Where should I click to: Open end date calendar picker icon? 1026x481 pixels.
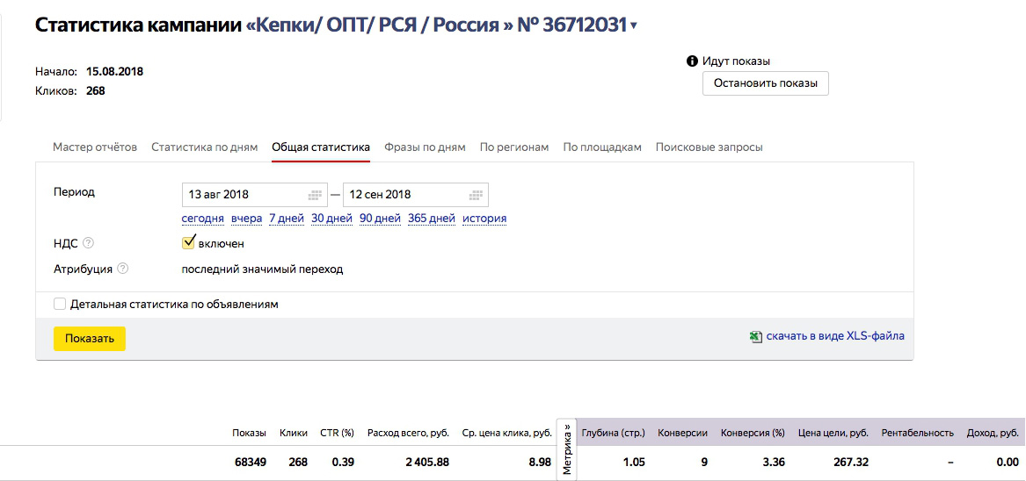[476, 195]
